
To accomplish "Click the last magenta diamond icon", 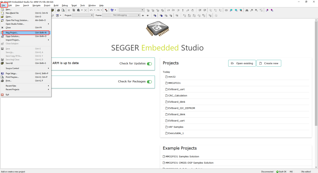I will tap(272, 10).
